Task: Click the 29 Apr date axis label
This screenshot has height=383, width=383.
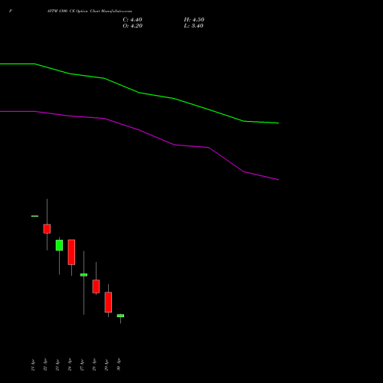Action: pyautogui.click(x=106, y=365)
